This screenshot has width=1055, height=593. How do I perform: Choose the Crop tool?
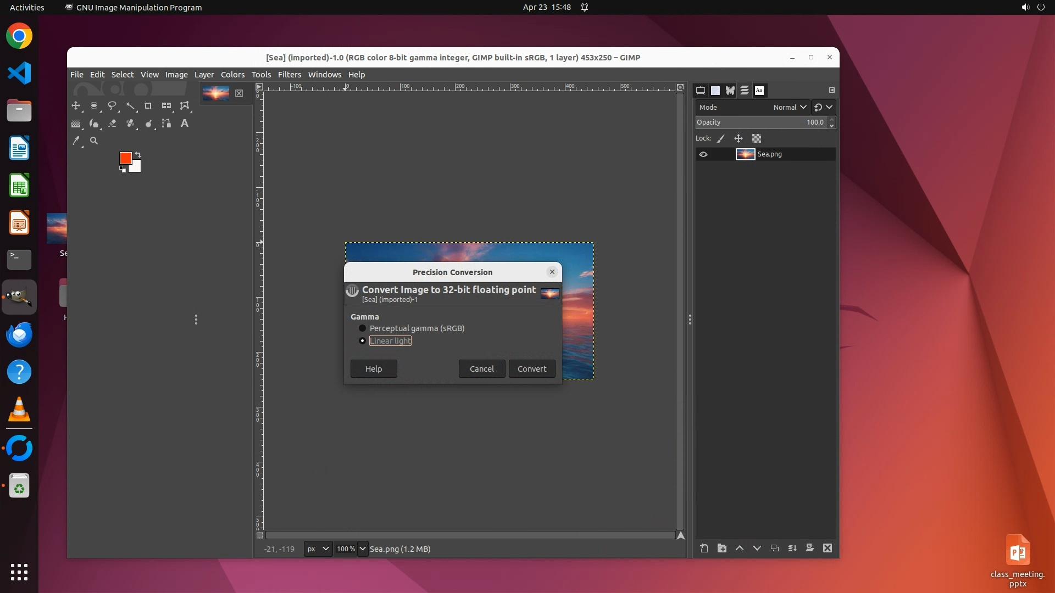tap(148, 105)
